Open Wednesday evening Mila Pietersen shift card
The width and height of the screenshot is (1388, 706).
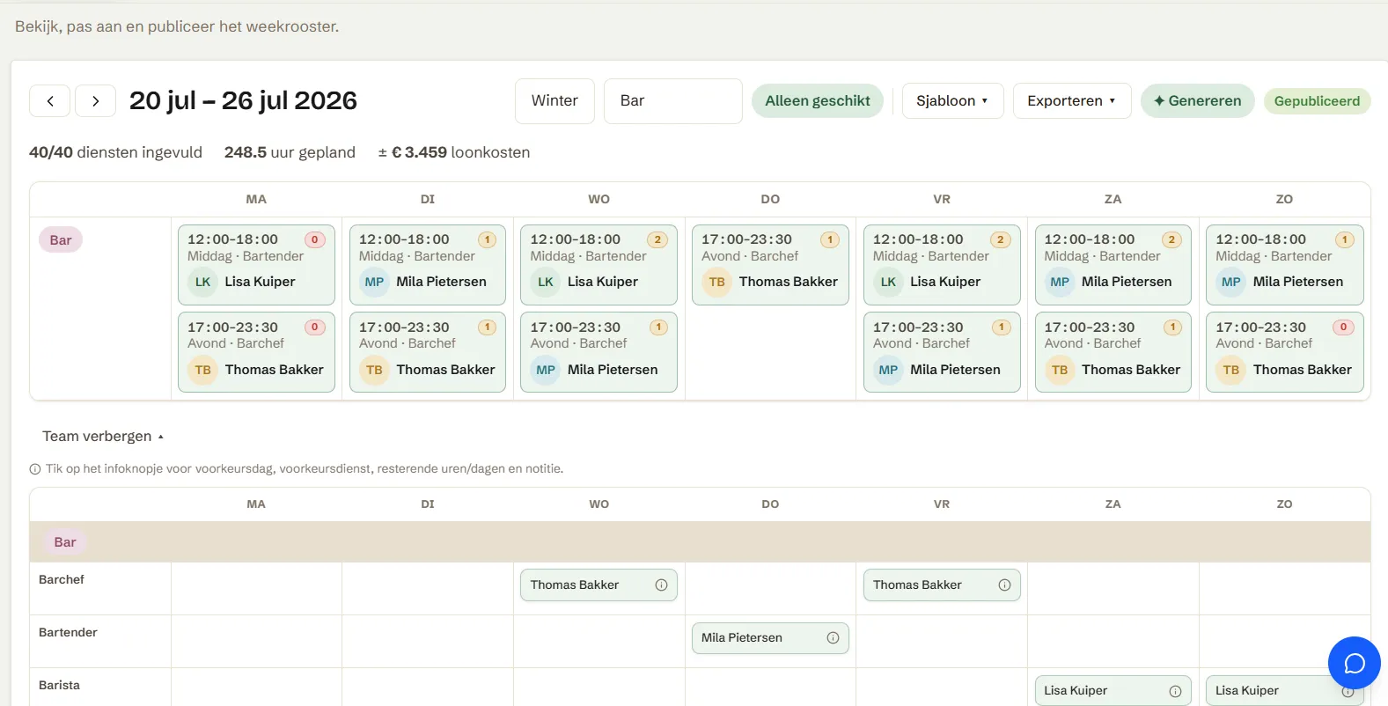click(599, 352)
